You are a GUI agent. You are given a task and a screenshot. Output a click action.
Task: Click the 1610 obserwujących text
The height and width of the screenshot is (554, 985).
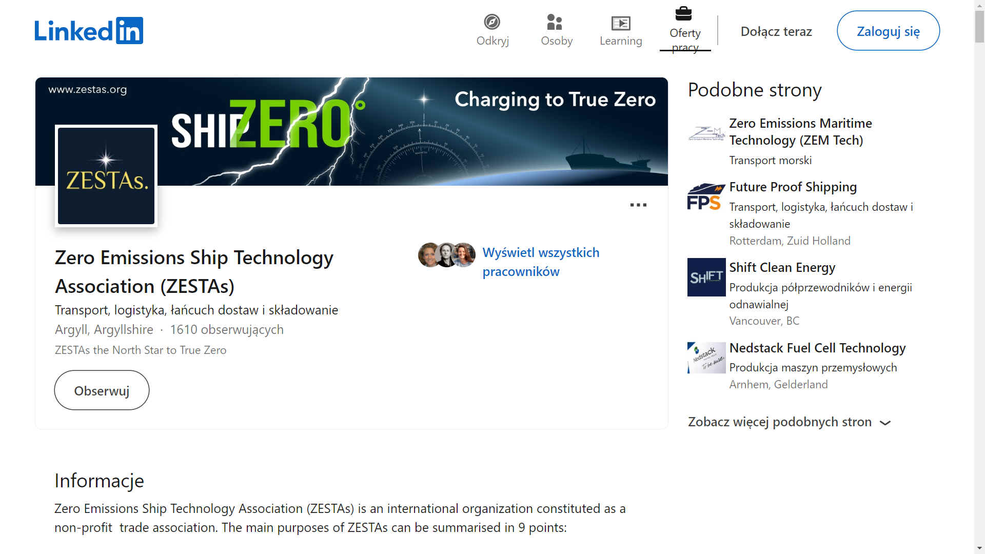227,329
